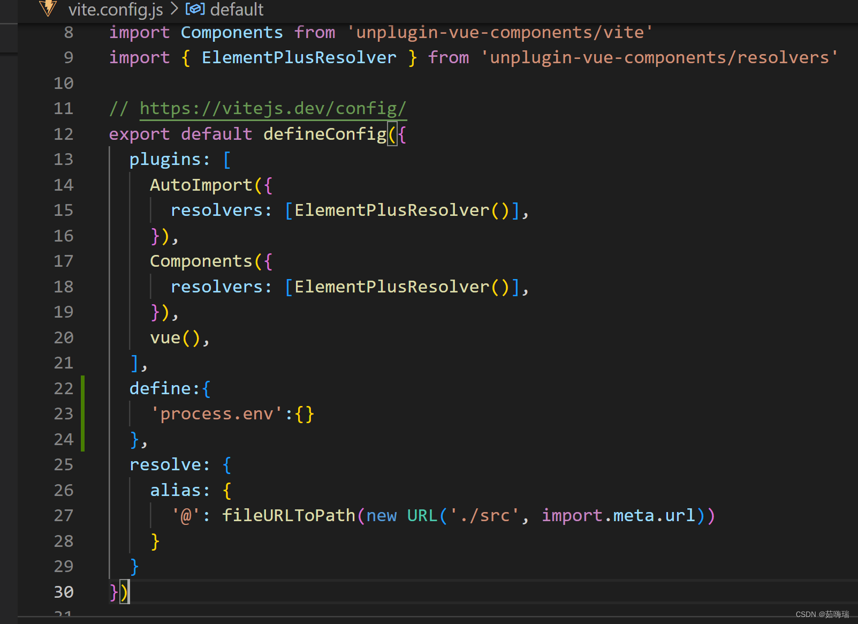Click line number 14 in the gutter
This screenshot has height=624, width=858.
(63, 184)
